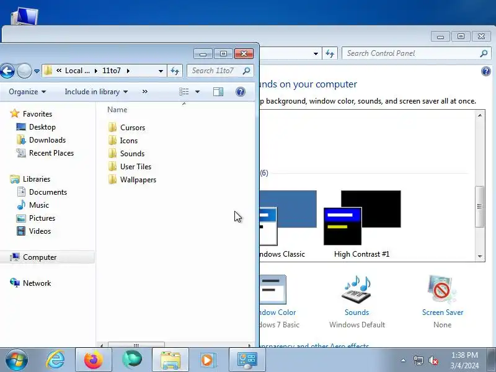Select the Icons folder
The height and width of the screenshot is (372, 496).
[x=123, y=141]
